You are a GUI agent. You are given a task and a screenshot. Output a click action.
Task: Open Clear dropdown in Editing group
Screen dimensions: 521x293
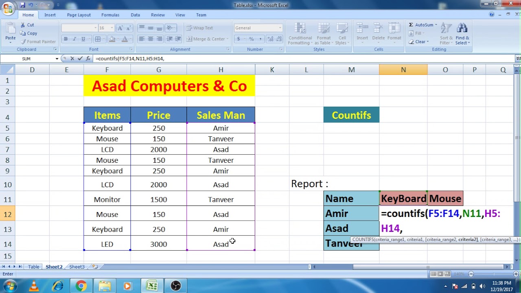[x=428, y=42]
